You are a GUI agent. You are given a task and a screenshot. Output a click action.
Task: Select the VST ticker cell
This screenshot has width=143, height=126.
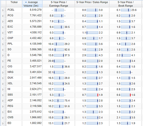click(14, 33)
